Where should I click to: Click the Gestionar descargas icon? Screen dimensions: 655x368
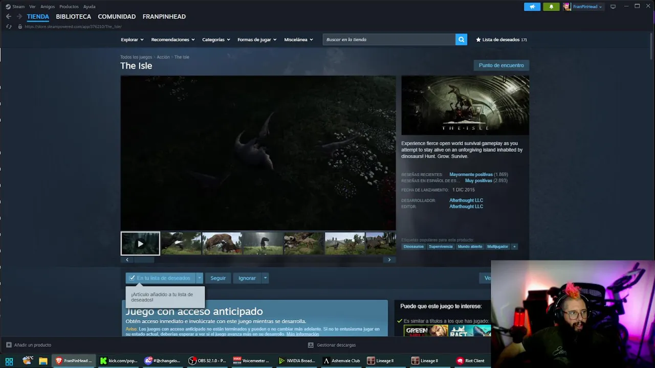point(311,345)
